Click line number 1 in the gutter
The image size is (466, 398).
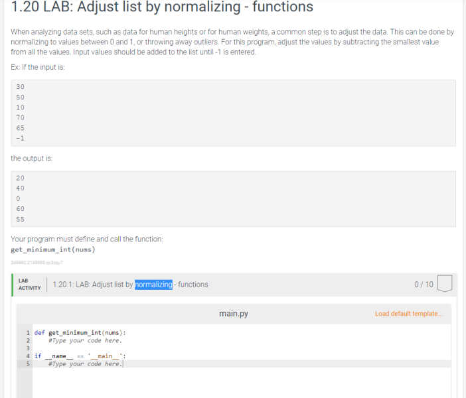28,332
